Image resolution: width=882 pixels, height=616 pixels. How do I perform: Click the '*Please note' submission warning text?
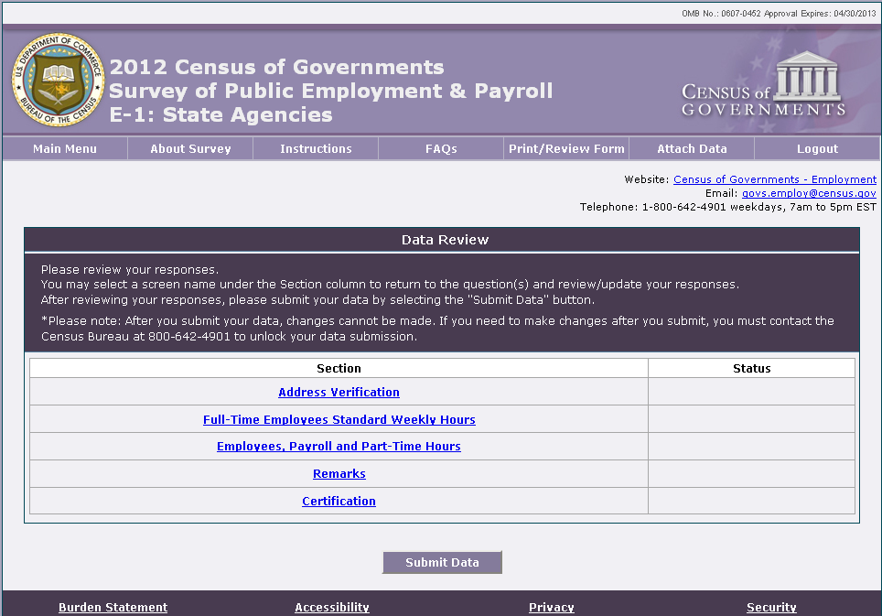point(437,329)
